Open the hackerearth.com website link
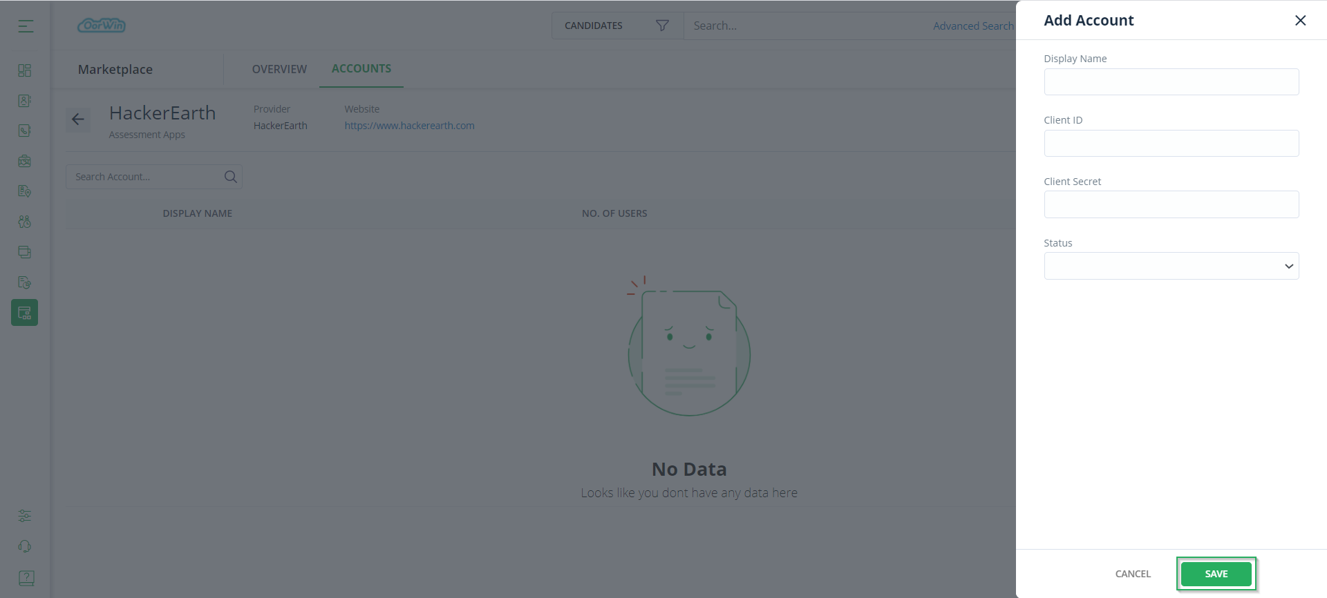This screenshot has height=598, width=1327. click(x=409, y=126)
